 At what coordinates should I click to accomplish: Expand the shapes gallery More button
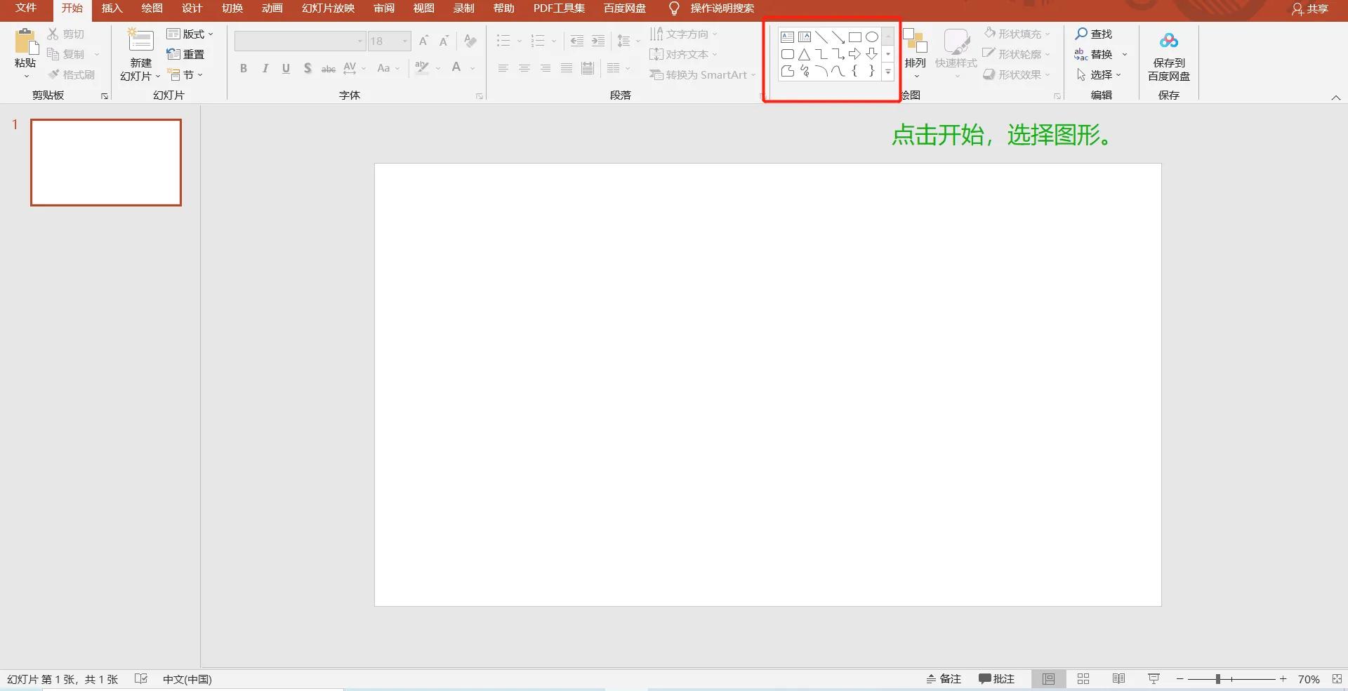888,71
